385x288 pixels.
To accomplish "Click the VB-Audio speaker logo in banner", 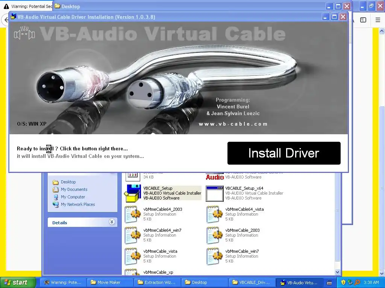I will coord(24,33).
